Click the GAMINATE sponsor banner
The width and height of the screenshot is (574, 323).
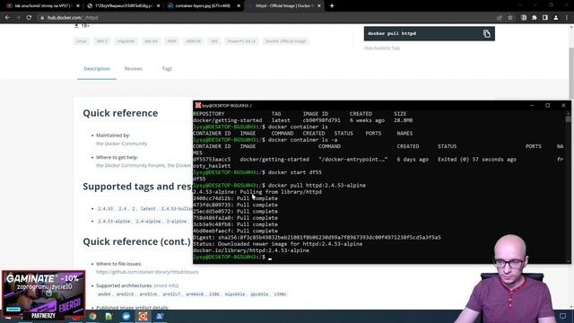click(44, 293)
